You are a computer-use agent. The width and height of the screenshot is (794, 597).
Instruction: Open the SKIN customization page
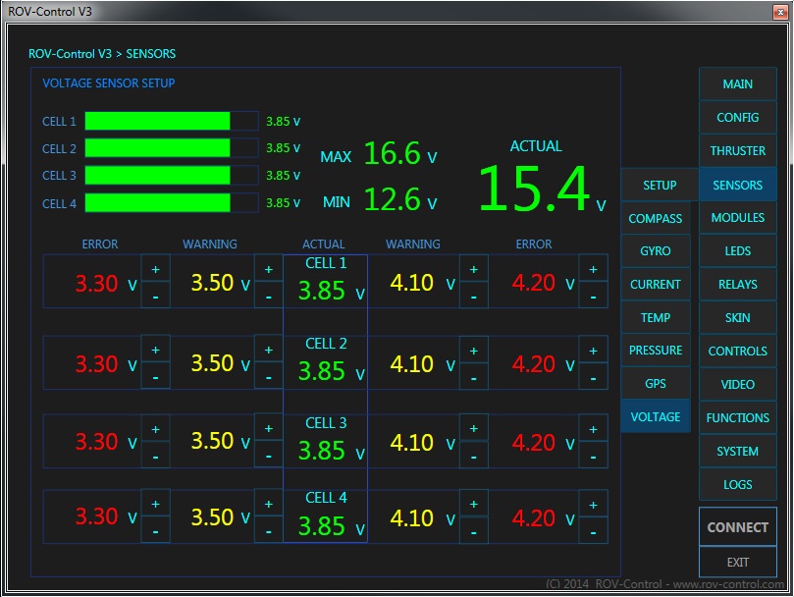[x=737, y=317]
